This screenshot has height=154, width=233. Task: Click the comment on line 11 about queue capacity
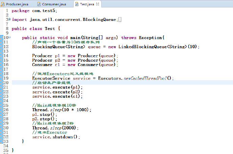(66, 42)
